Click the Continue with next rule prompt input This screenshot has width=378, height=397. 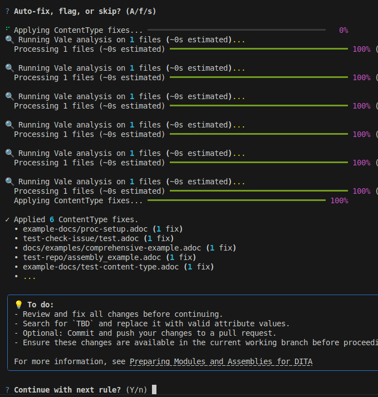pos(154,390)
